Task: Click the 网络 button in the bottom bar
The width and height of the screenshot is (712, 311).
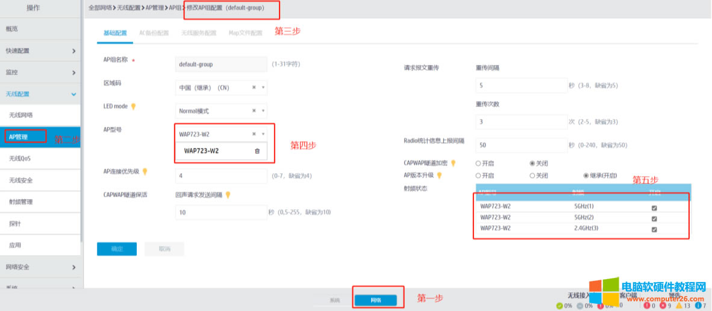Action: click(x=375, y=300)
